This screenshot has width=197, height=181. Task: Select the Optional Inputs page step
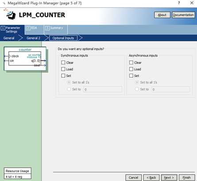(x=63, y=38)
